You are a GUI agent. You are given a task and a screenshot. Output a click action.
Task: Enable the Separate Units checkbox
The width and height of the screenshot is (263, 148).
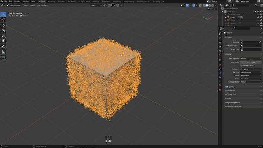click(241, 66)
